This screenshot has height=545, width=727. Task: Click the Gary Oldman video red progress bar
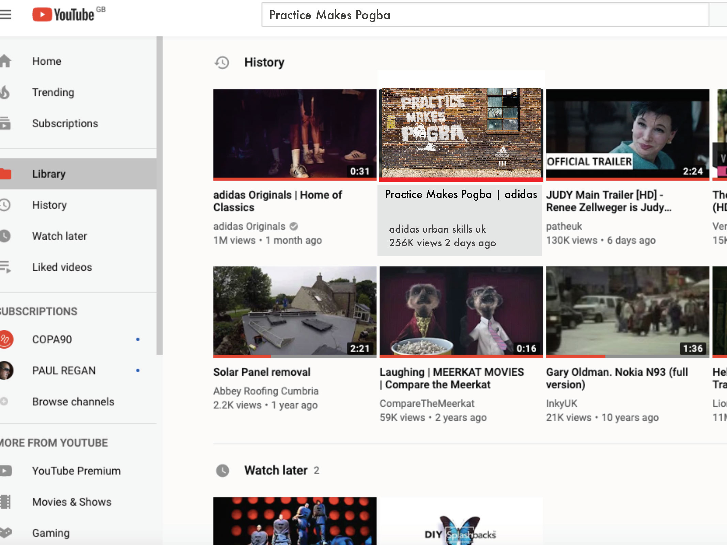(576, 356)
